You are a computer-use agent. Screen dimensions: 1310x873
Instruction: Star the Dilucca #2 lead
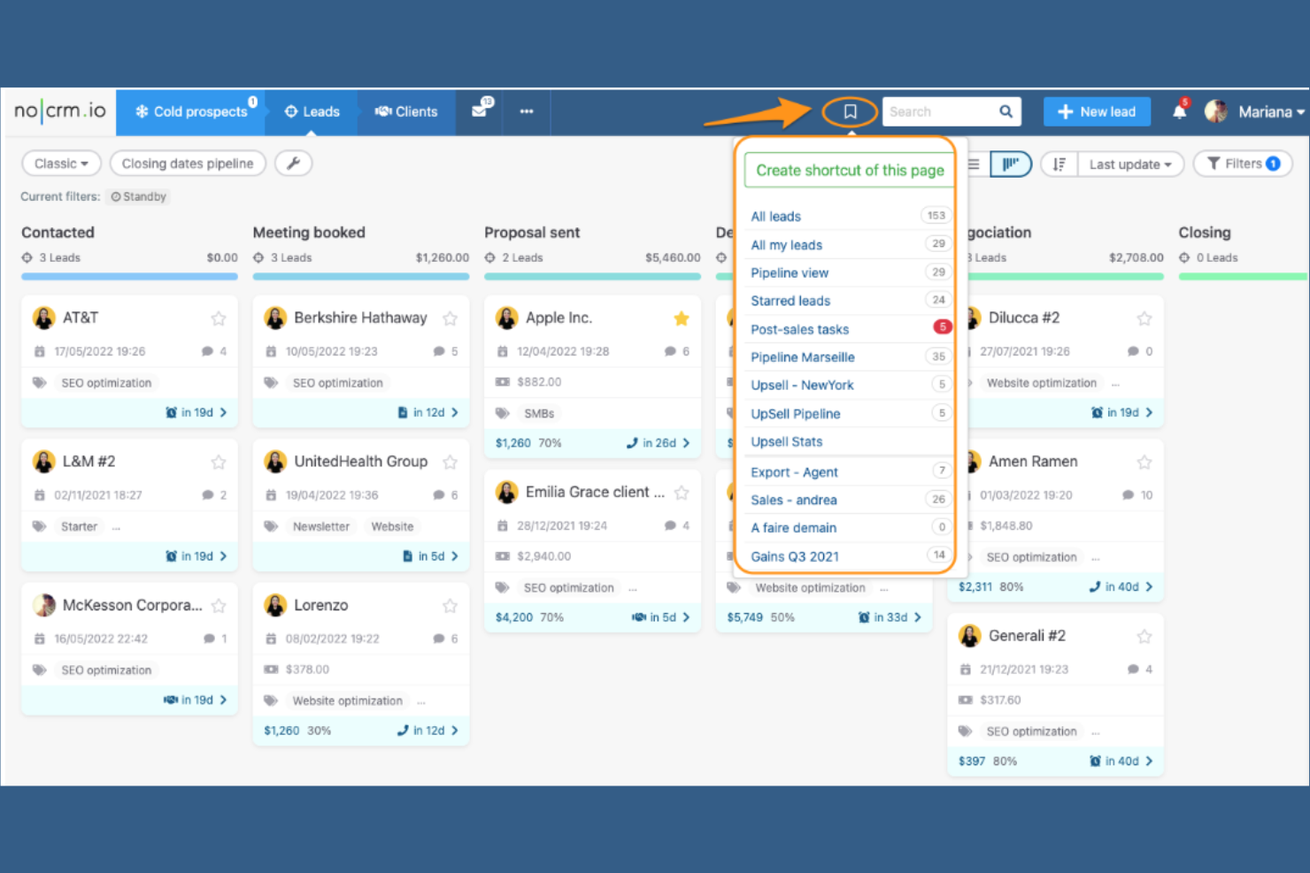click(x=1144, y=318)
